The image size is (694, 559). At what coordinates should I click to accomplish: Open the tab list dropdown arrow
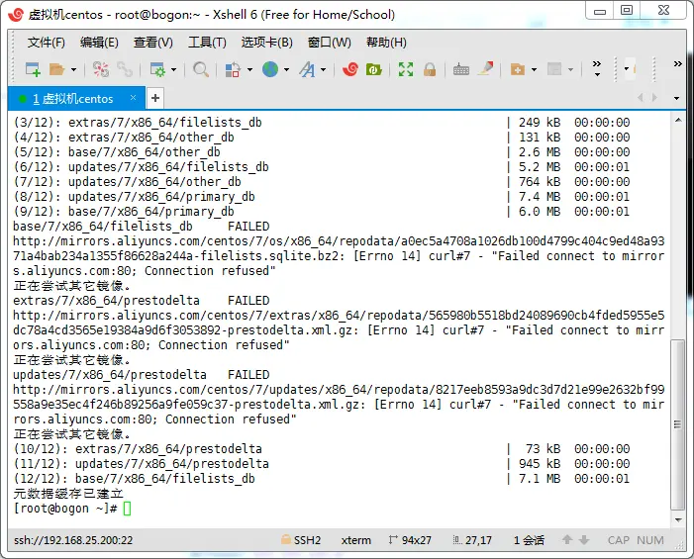pyautogui.click(x=676, y=98)
